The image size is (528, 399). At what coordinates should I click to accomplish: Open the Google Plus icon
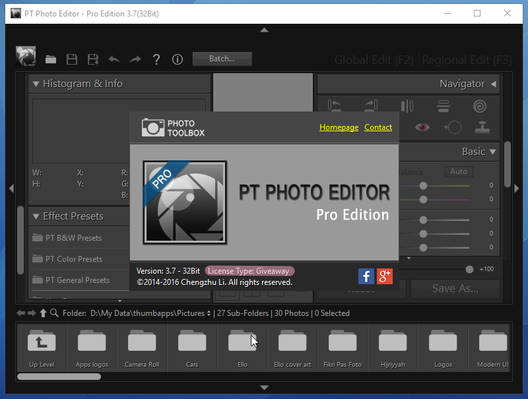click(385, 276)
